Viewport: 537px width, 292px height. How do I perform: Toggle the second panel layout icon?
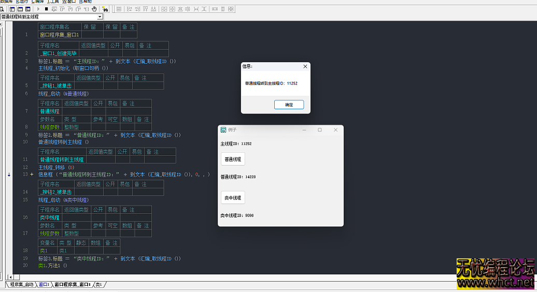point(20,9)
